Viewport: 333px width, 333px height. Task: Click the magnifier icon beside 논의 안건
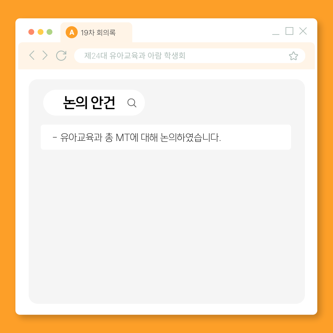[132, 103]
